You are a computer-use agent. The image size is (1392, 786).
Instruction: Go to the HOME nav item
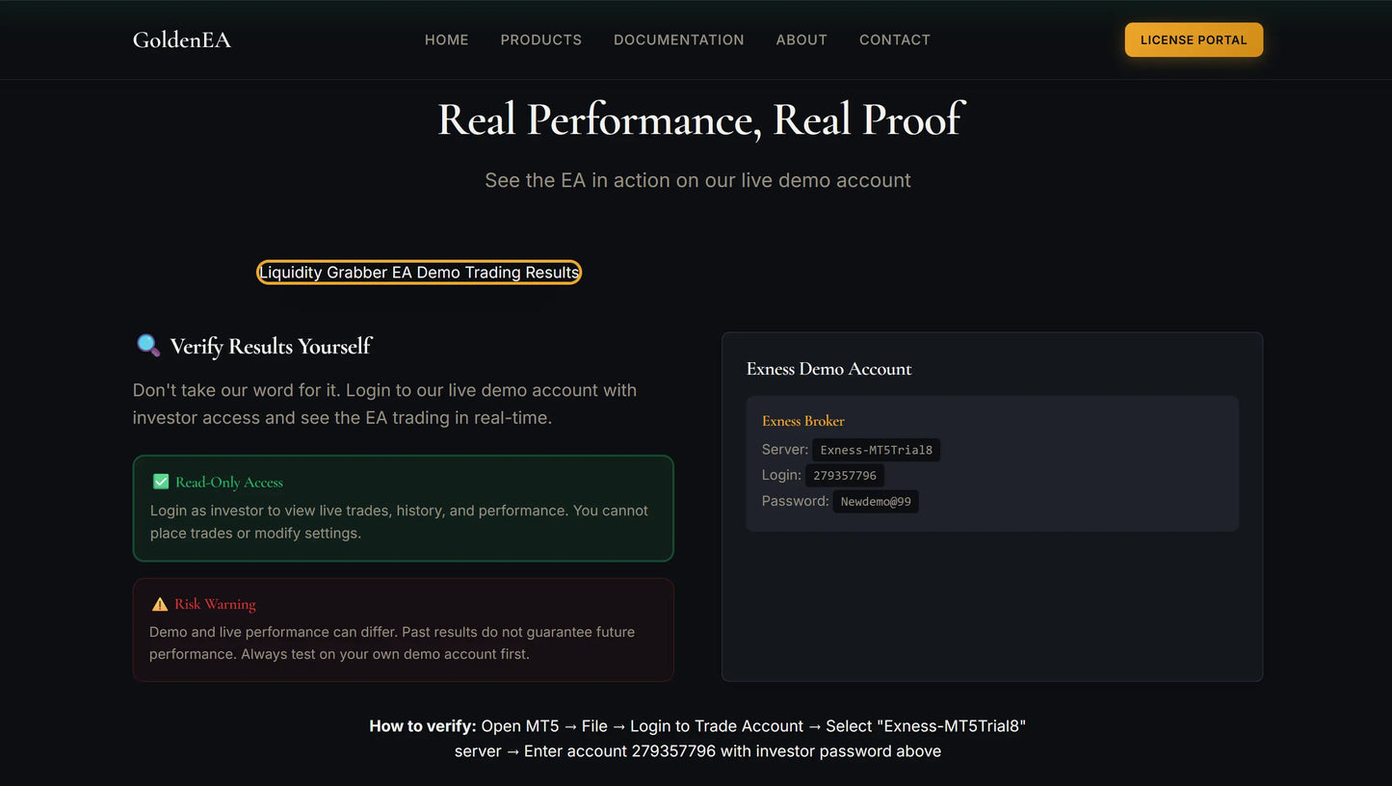tap(447, 39)
